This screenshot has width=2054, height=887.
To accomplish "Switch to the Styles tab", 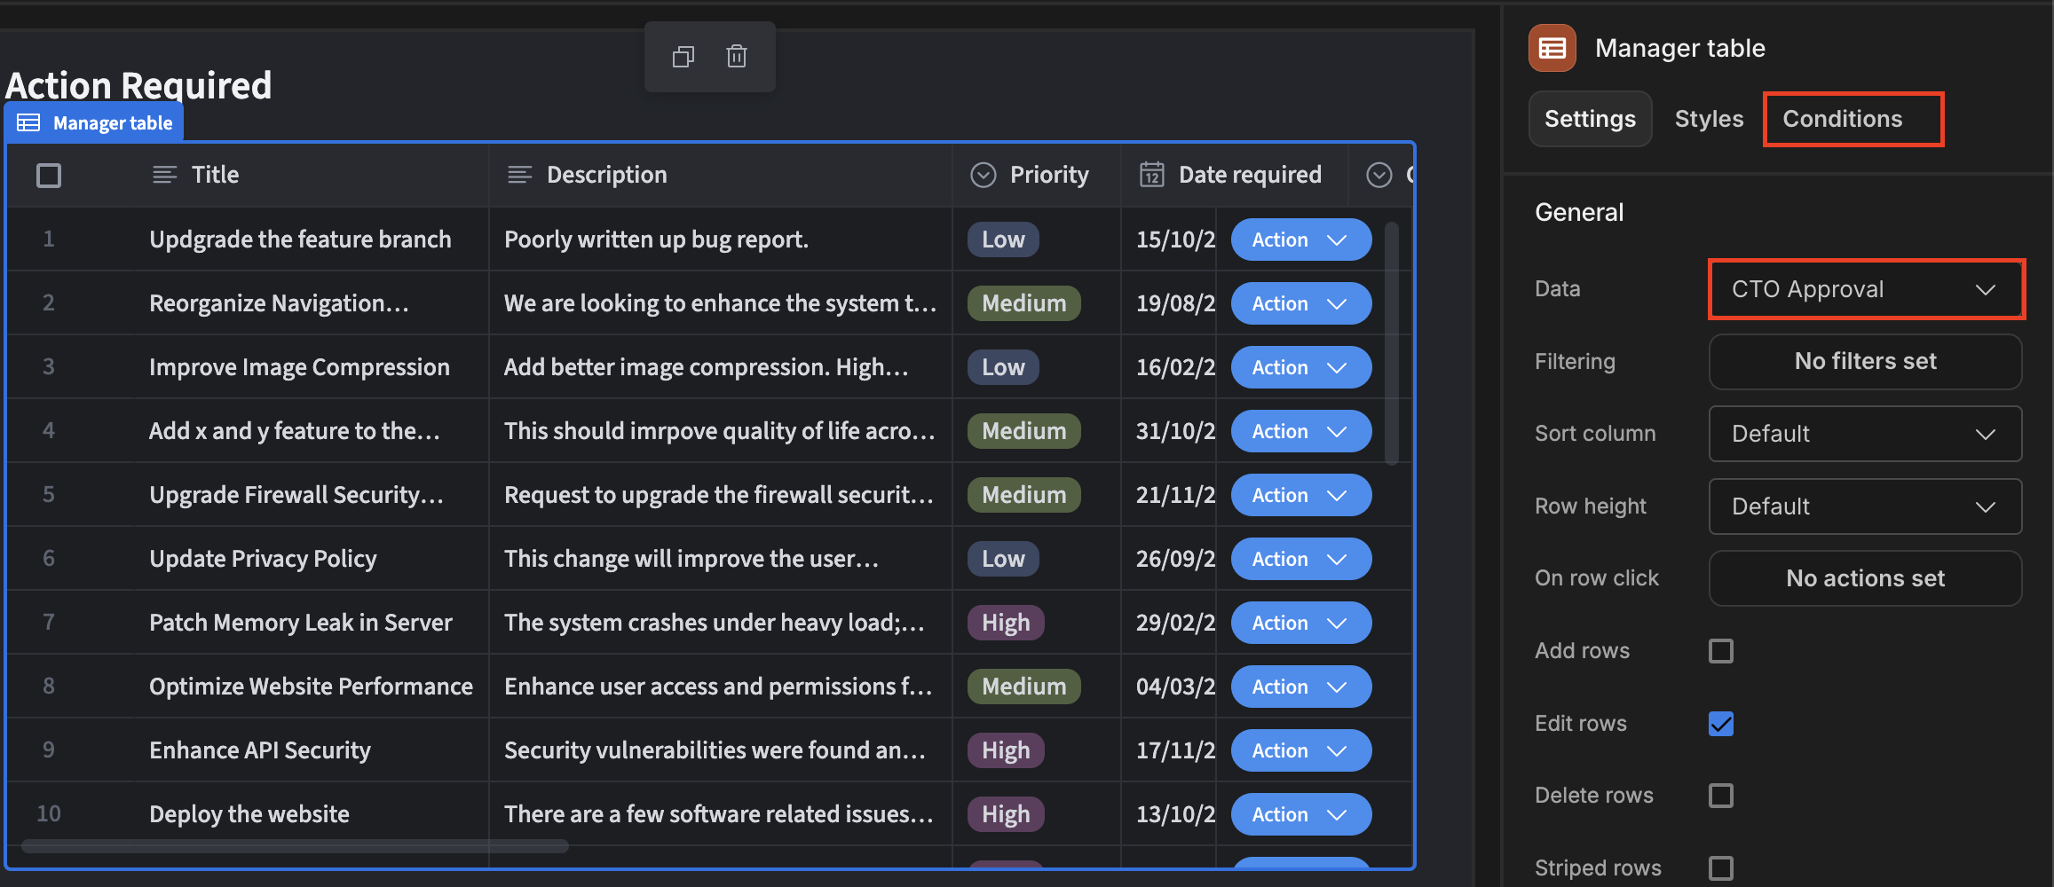I will [1709, 119].
